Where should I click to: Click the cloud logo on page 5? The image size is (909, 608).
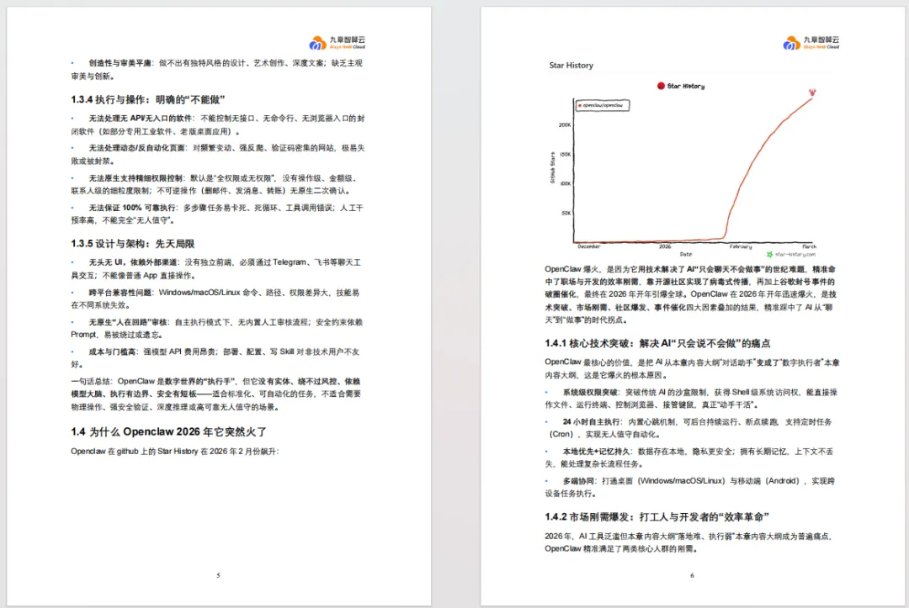(x=317, y=43)
